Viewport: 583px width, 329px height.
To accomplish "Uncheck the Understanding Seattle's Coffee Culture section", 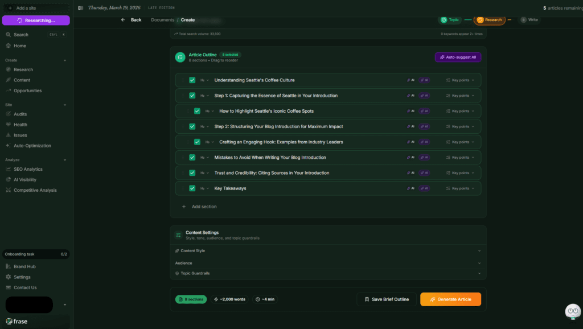I will (192, 80).
